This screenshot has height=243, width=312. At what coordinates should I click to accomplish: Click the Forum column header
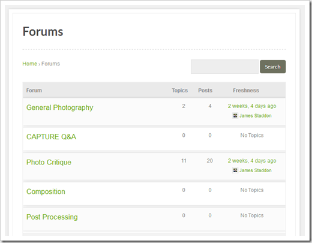(34, 91)
